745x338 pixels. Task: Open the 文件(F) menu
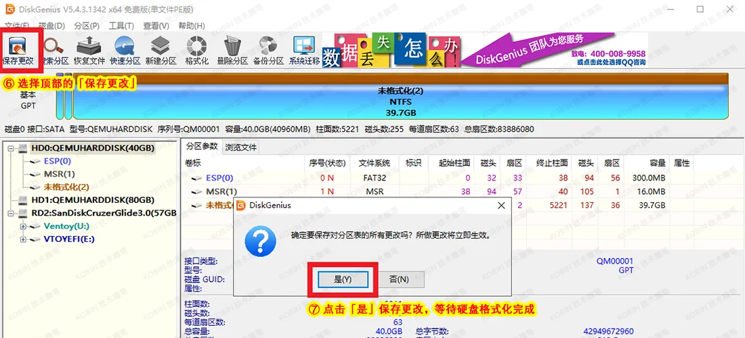(17, 26)
